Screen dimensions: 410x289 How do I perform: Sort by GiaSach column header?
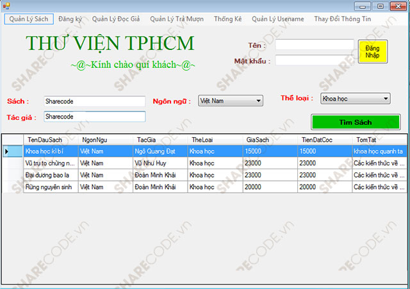click(x=270, y=140)
